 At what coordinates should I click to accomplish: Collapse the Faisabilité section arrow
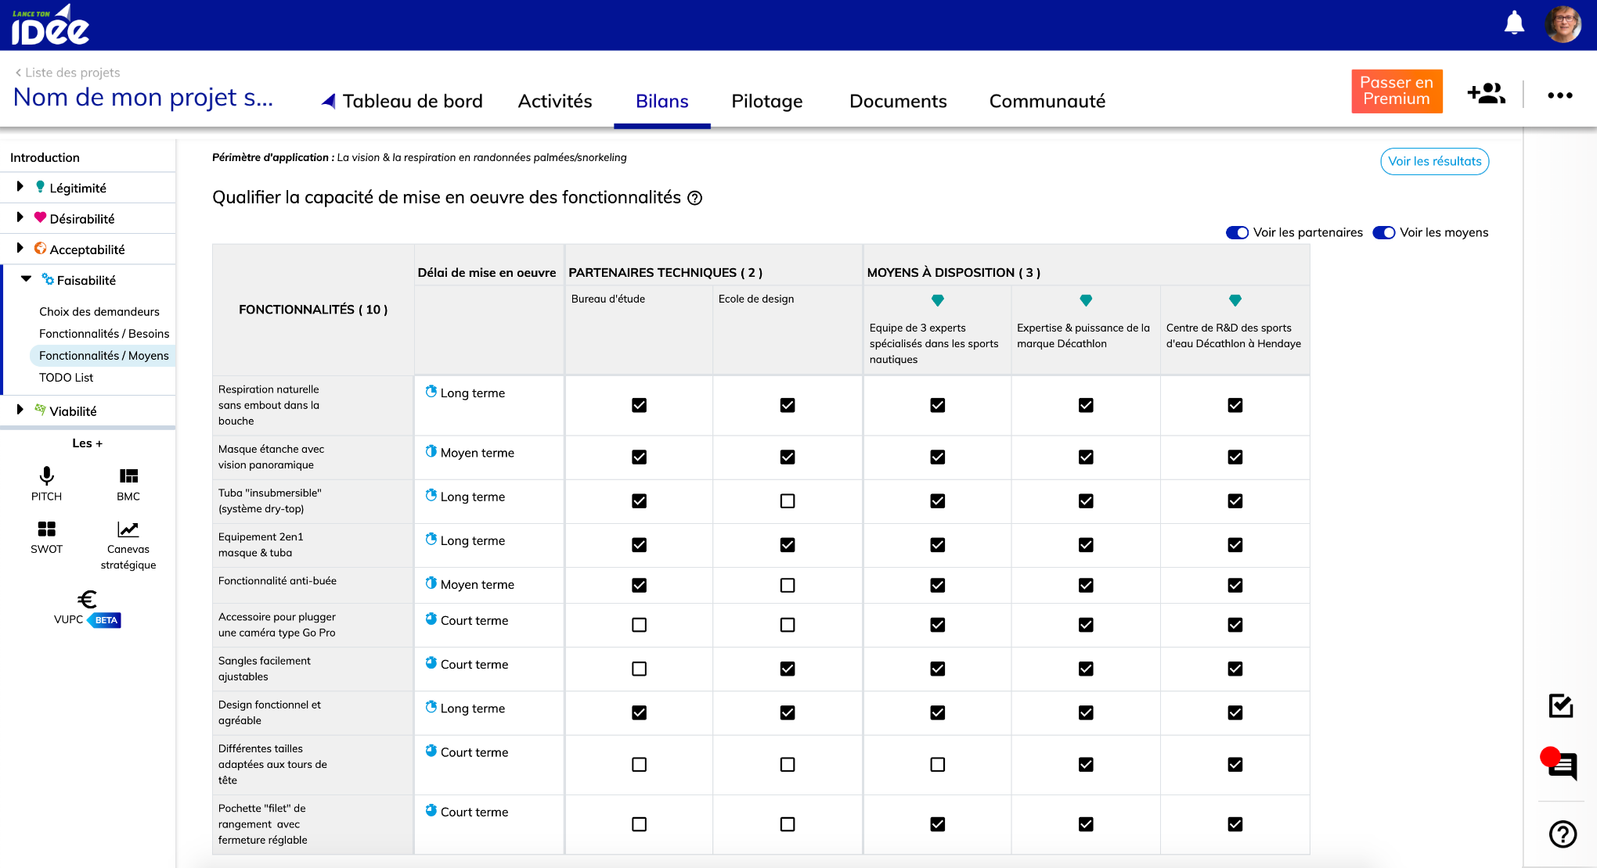coord(26,279)
